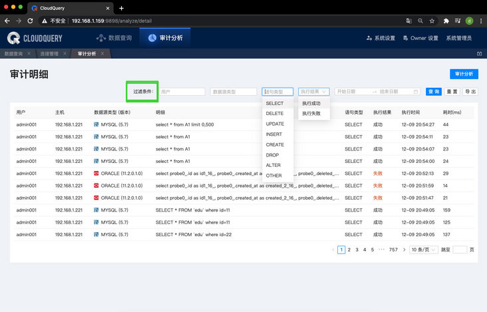Open the 执行结果 filter dropdown
The width and height of the screenshot is (487, 312).
[x=314, y=92]
